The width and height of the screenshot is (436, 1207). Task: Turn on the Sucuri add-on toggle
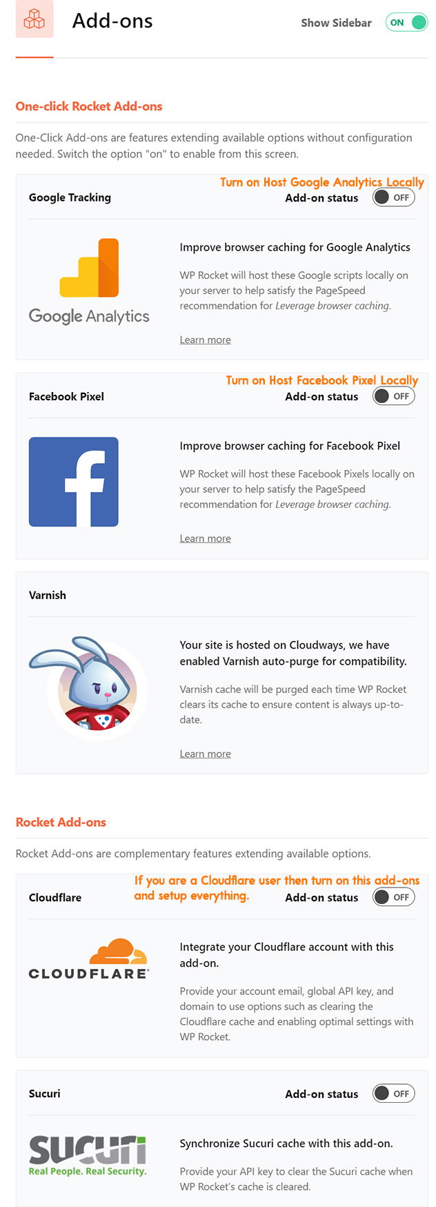point(394,1093)
